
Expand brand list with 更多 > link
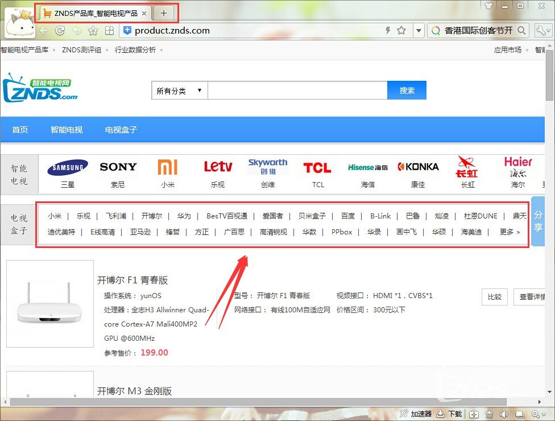tap(510, 232)
